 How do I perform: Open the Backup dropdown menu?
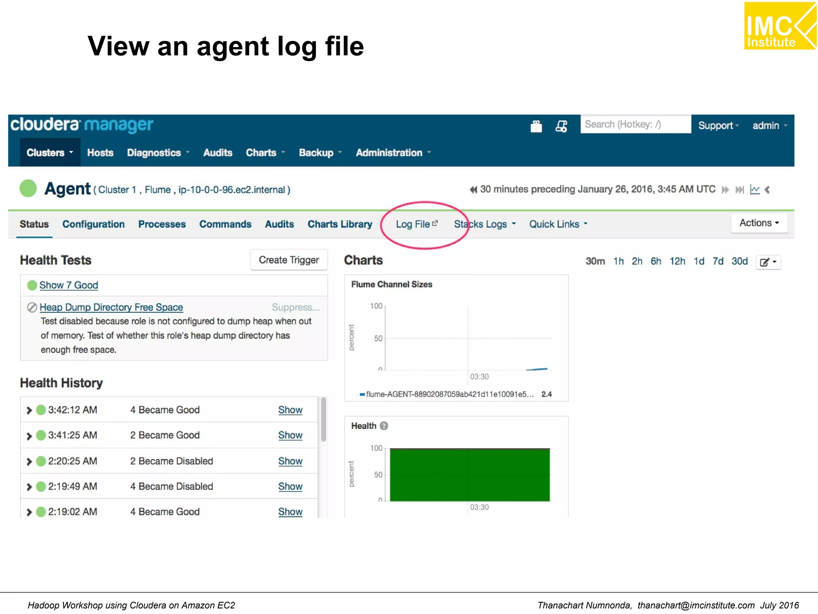[320, 153]
